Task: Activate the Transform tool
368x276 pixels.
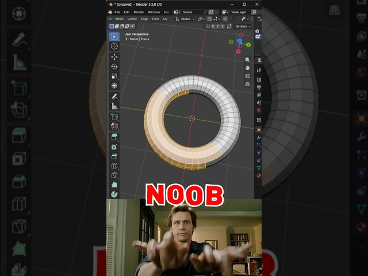Action: click(114, 86)
